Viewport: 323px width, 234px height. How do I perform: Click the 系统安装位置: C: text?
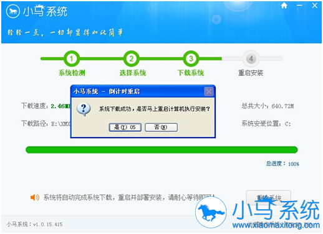tap(266, 124)
